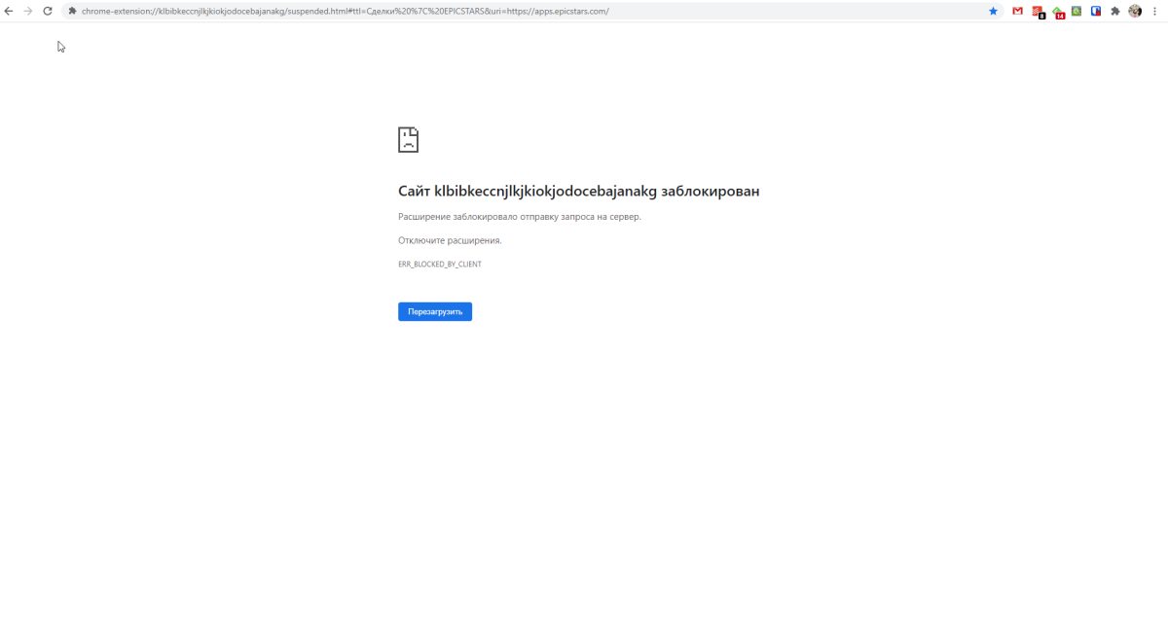Image resolution: width=1168 pixels, height=638 pixels.
Task: Click the blue extension icon with red lock
Action: tap(1096, 11)
